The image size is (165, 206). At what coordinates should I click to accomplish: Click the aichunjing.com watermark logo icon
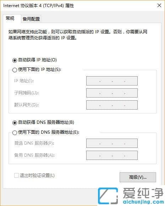point(108,196)
